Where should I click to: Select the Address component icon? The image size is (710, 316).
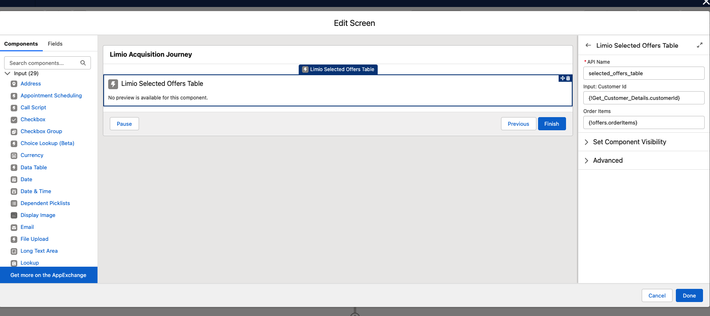(x=14, y=84)
